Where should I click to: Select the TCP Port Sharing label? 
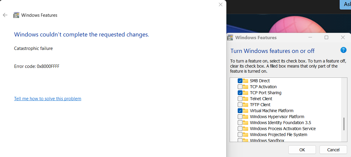266,93
